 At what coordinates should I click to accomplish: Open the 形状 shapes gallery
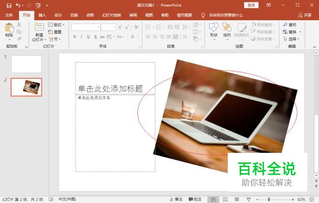[x=213, y=31]
